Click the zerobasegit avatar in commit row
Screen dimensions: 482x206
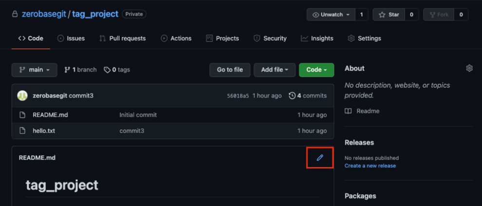coord(22,95)
